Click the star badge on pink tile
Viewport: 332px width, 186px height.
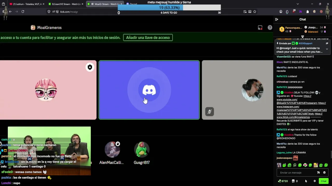[90, 67]
